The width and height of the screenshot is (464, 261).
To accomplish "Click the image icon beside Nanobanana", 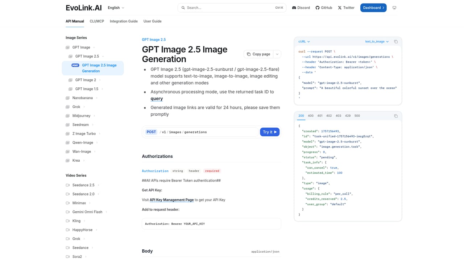I will [67, 98].
